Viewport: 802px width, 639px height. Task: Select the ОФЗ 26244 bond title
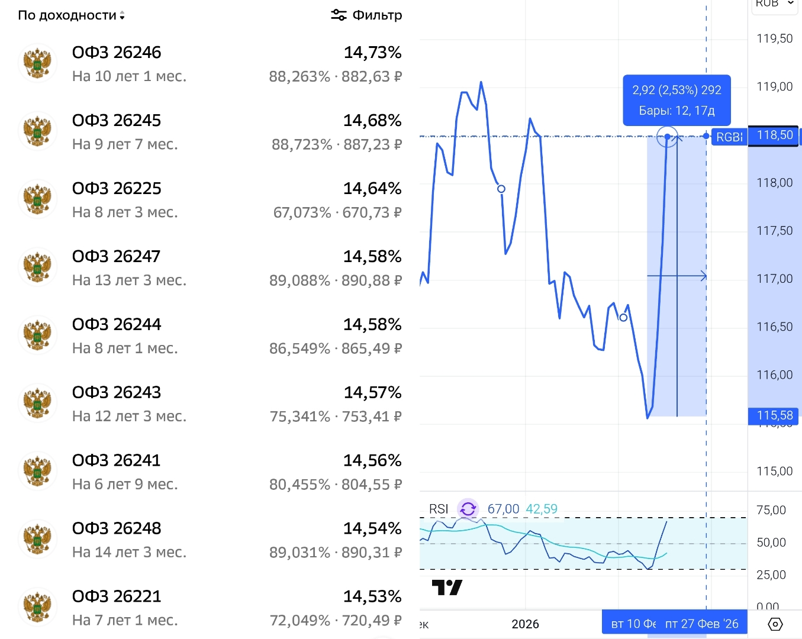[x=117, y=324]
